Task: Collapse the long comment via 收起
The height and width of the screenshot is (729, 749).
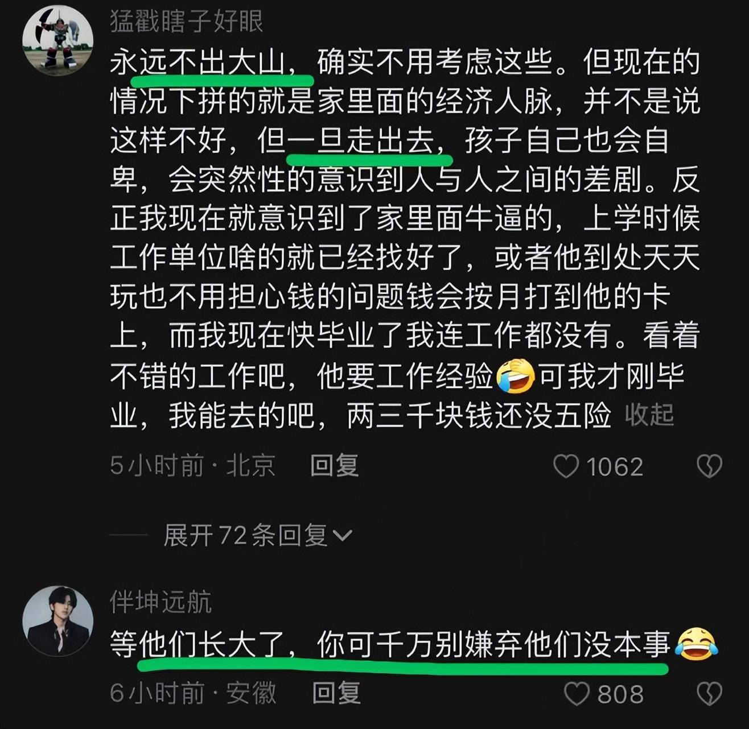Action: [649, 415]
